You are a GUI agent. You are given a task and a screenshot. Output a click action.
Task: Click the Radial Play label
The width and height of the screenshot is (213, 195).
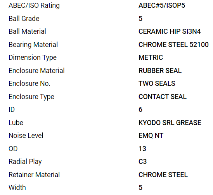coord(25,162)
